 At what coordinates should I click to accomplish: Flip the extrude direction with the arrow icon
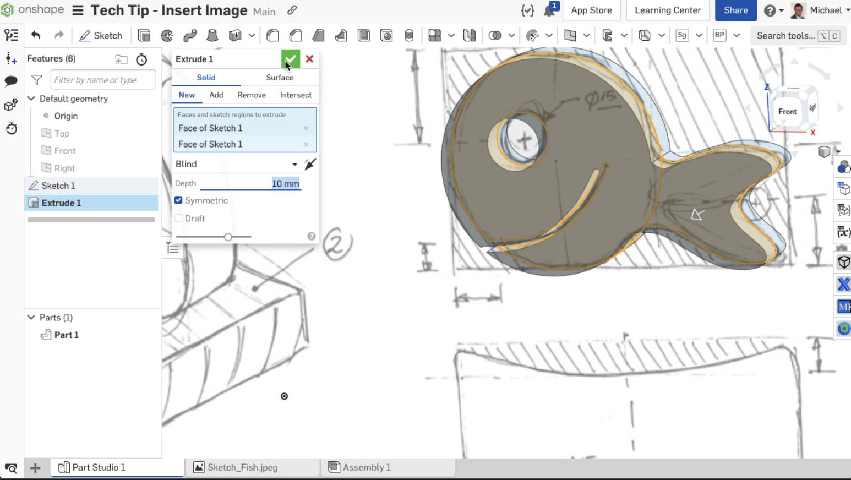tap(310, 164)
